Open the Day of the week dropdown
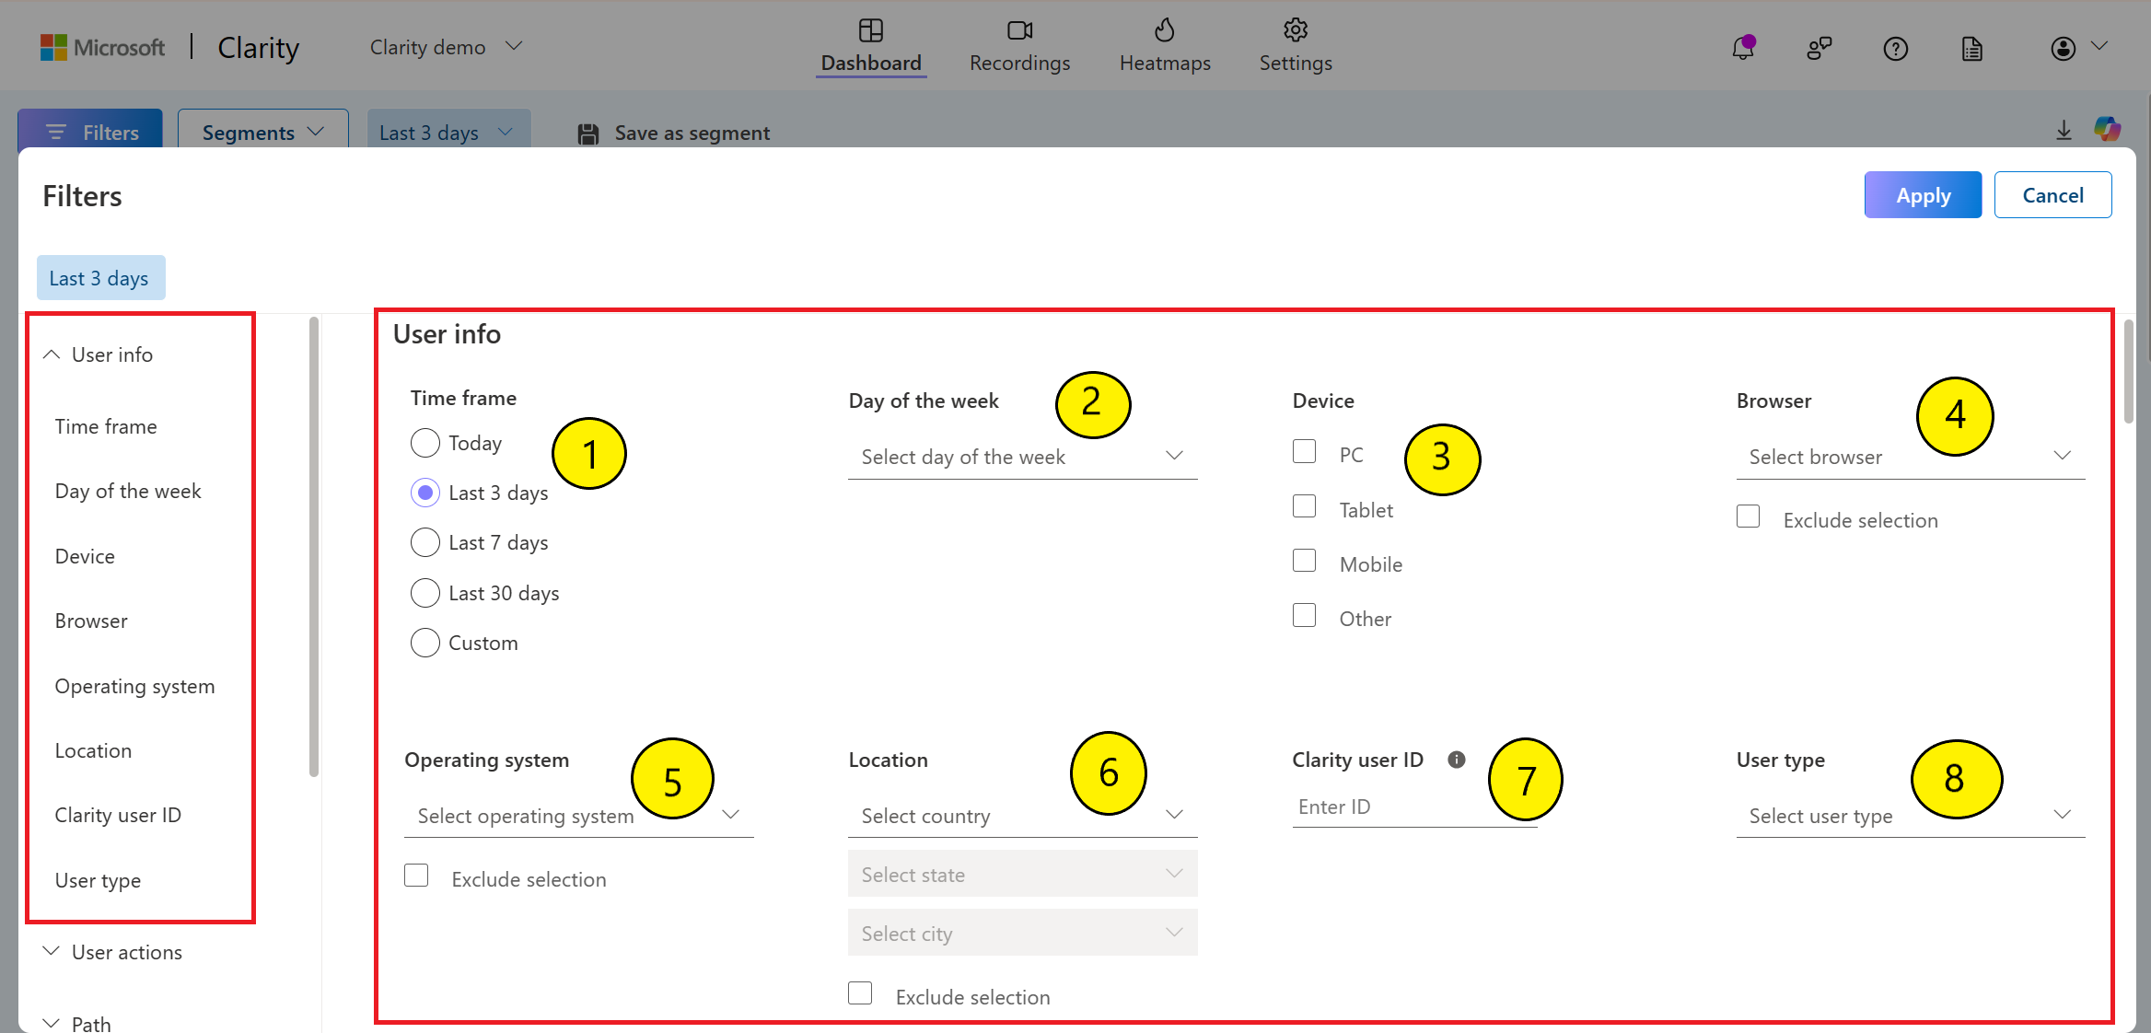Image resolution: width=2151 pixels, height=1033 pixels. tap(1019, 456)
